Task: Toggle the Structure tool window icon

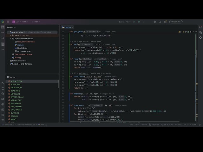Action: pyautogui.click(x=3, y=44)
